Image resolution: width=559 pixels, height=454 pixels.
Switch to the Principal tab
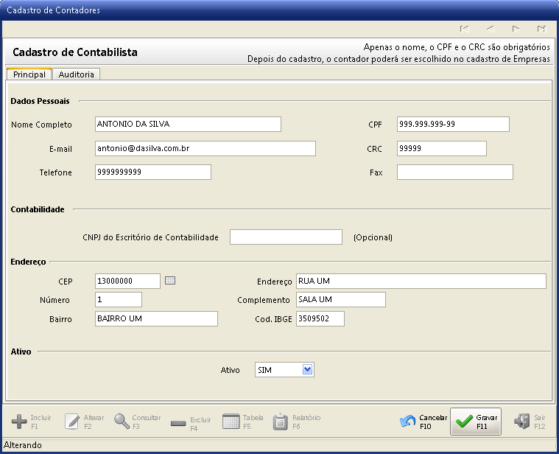[x=29, y=74]
